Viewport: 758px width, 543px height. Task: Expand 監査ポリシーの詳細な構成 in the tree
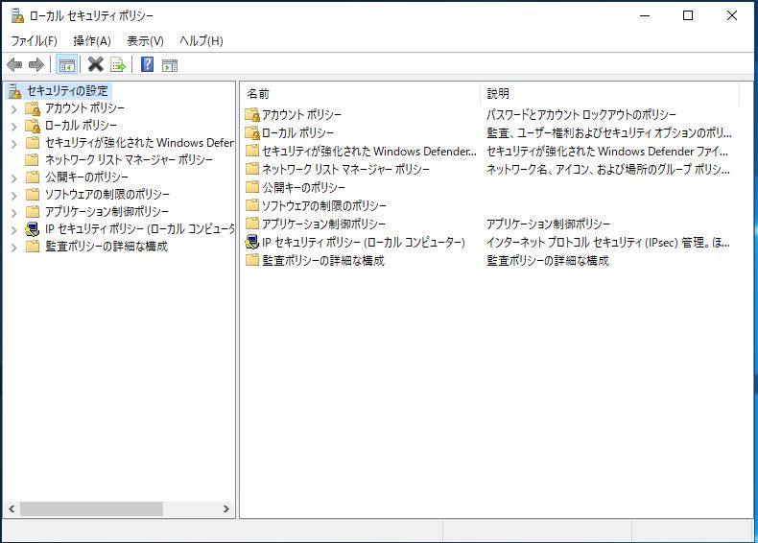tap(14, 247)
